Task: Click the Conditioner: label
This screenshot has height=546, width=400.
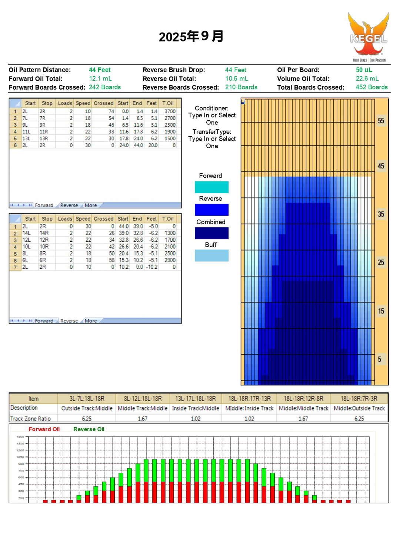Action: point(211,108)
